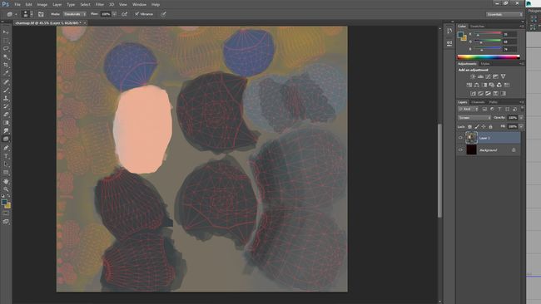Select the Horizontal Type tool
The width and height of the screenshot is (541, 304).
6,156
